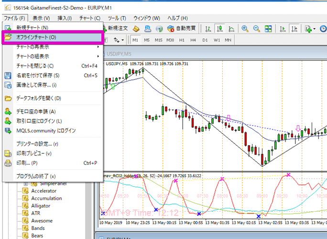Open the ウィンドウ (W) menu
The height and width of the screenshot is (239, 327).
click(x=147, y=18)
